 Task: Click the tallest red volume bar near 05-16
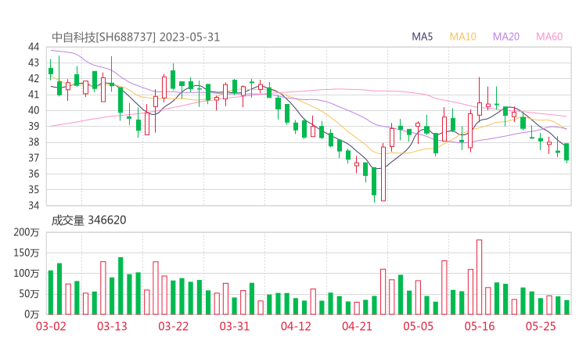coord(480,278)
